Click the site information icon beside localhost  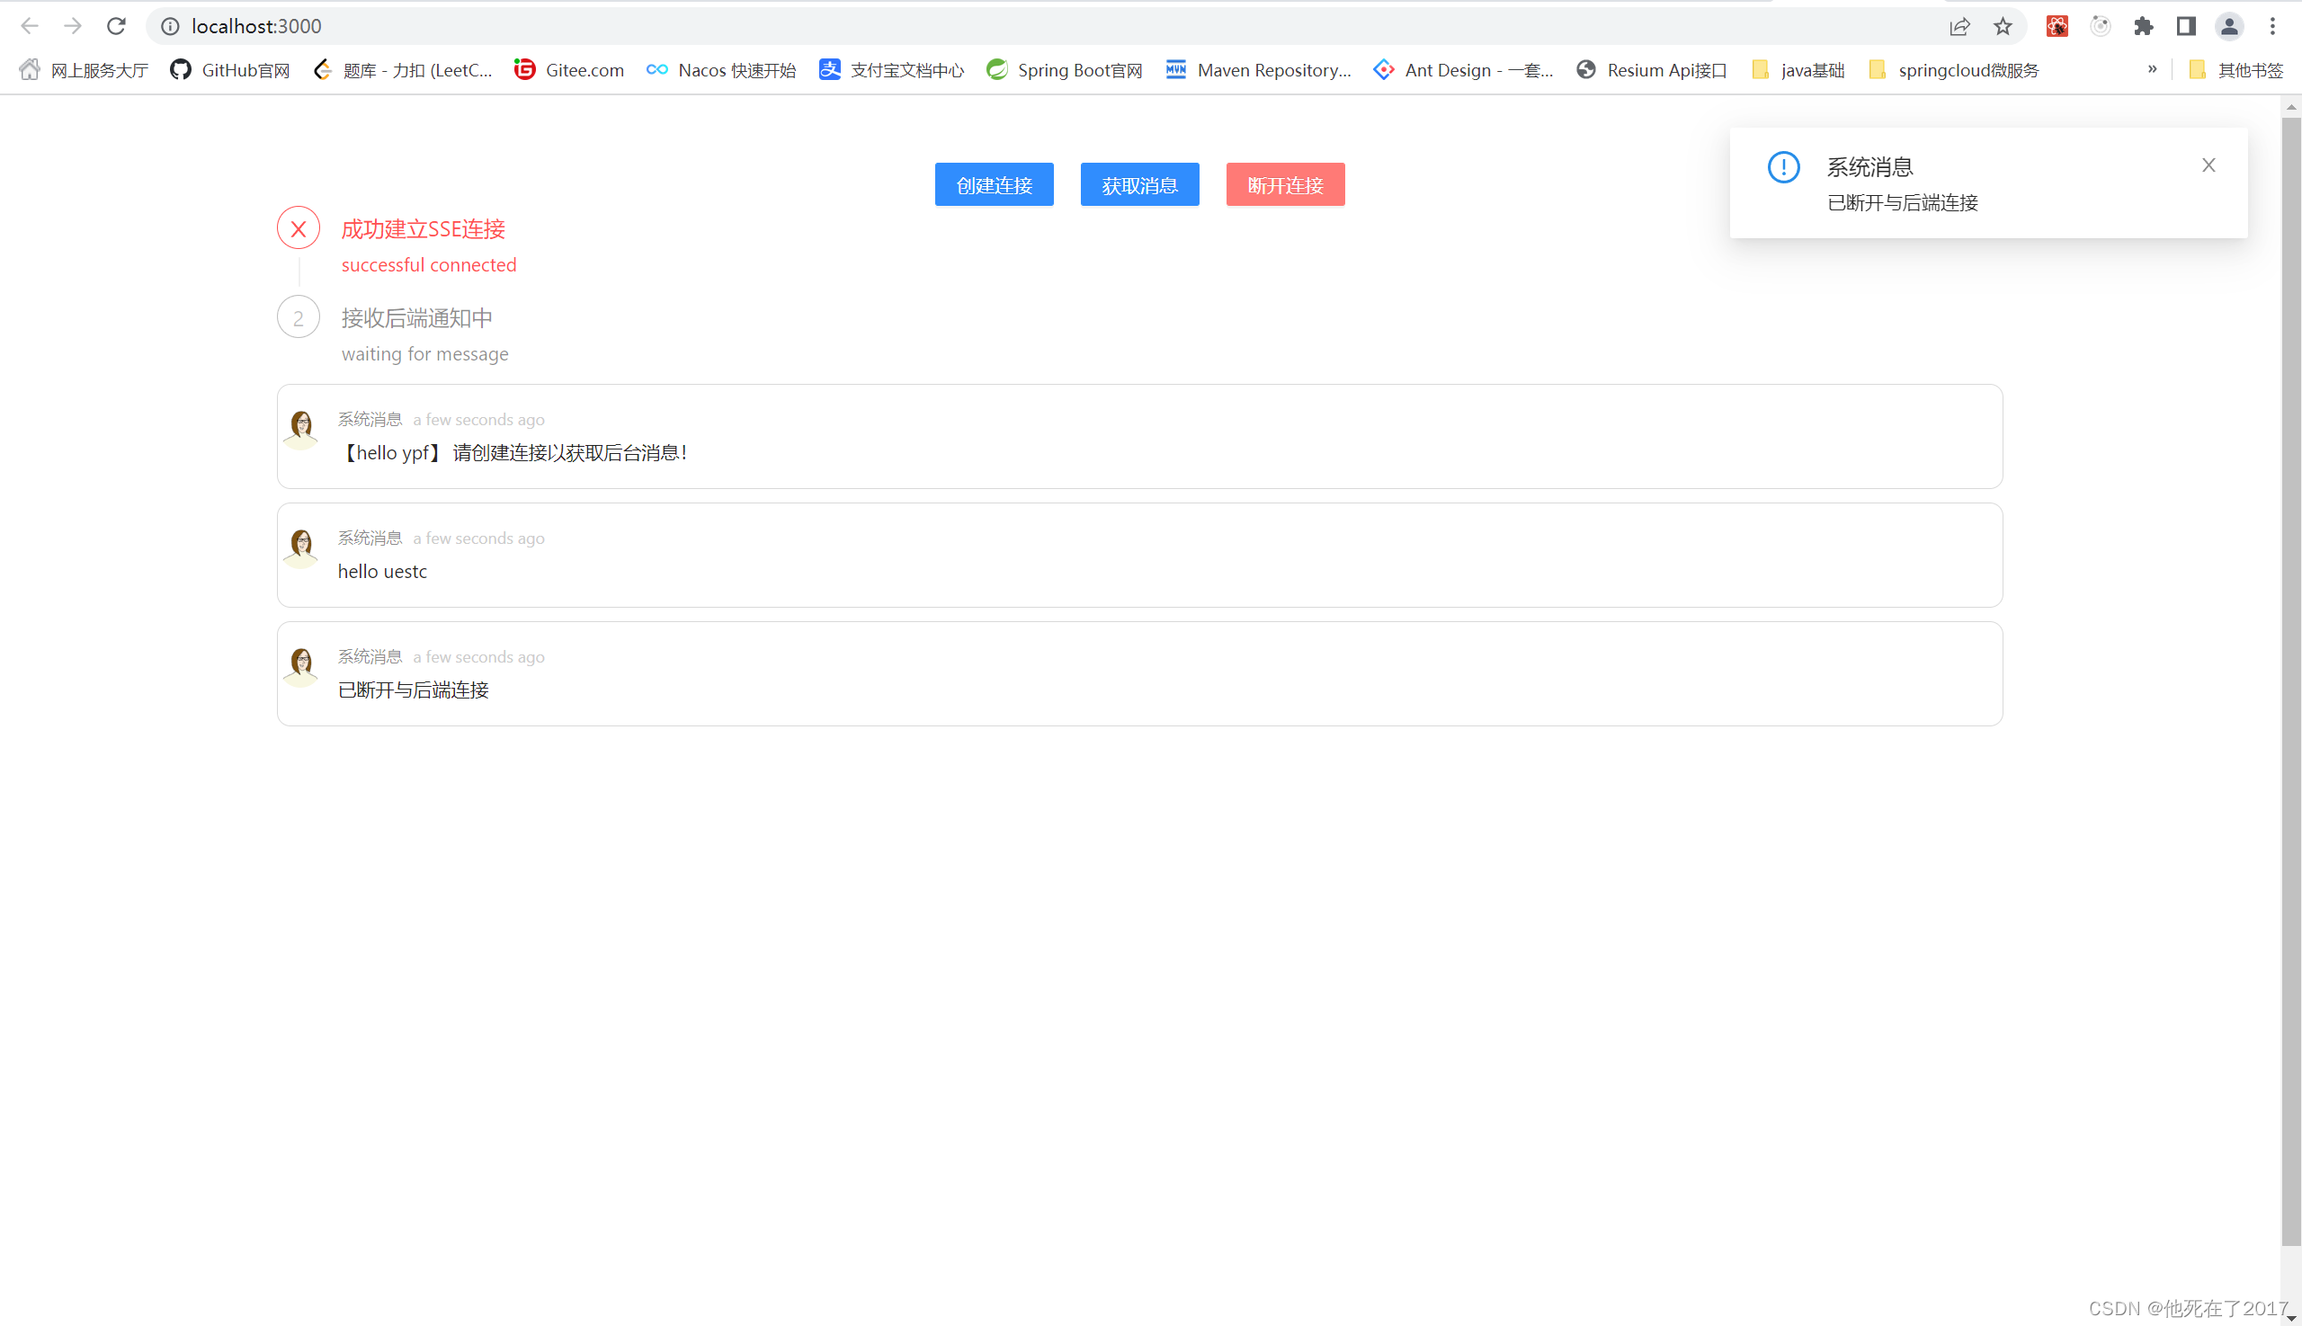coord(170,25)
